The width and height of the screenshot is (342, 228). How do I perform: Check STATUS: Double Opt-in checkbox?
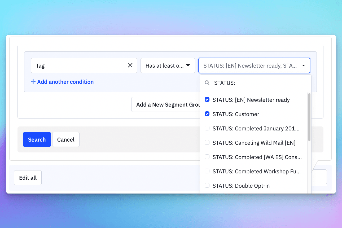click(207, 186)
